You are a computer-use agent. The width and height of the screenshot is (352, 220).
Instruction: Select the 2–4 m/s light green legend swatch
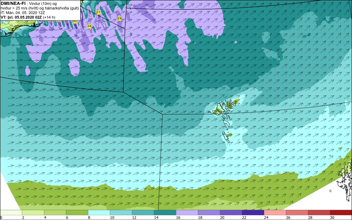click(33, 213)
